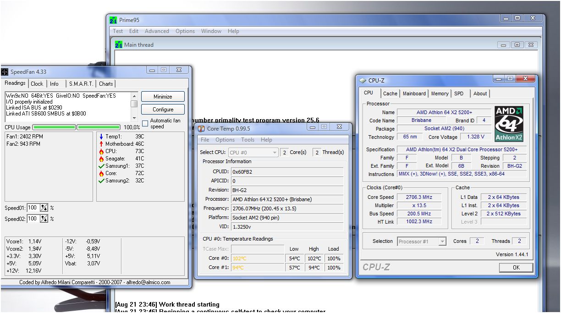Click the green check beside Samsung1
Screen dimensions: 561x313
click(101, 166)
